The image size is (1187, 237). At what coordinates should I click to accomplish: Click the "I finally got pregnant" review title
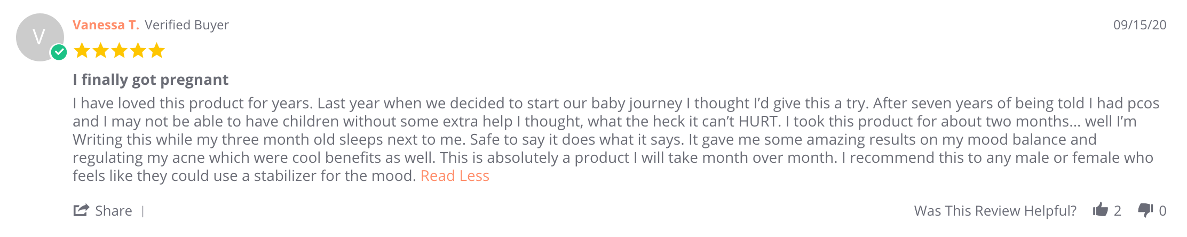pos(151,80)
